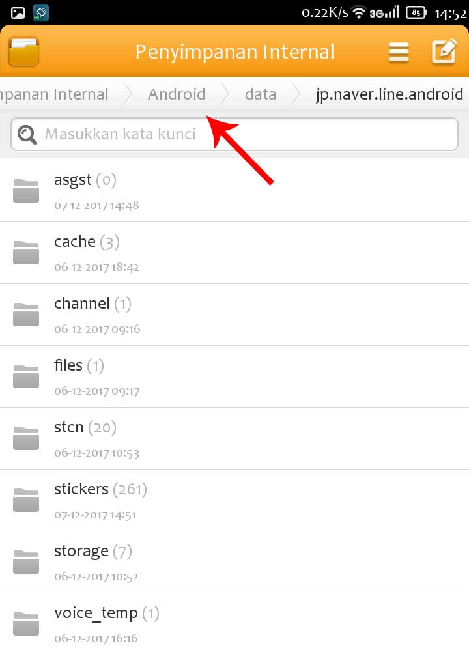Image resolution: width=469 pixels, height=650 pixels.
Task: Open the gallery notification icon in status bar
Action: pyautogui.click(x=18, y=13)
